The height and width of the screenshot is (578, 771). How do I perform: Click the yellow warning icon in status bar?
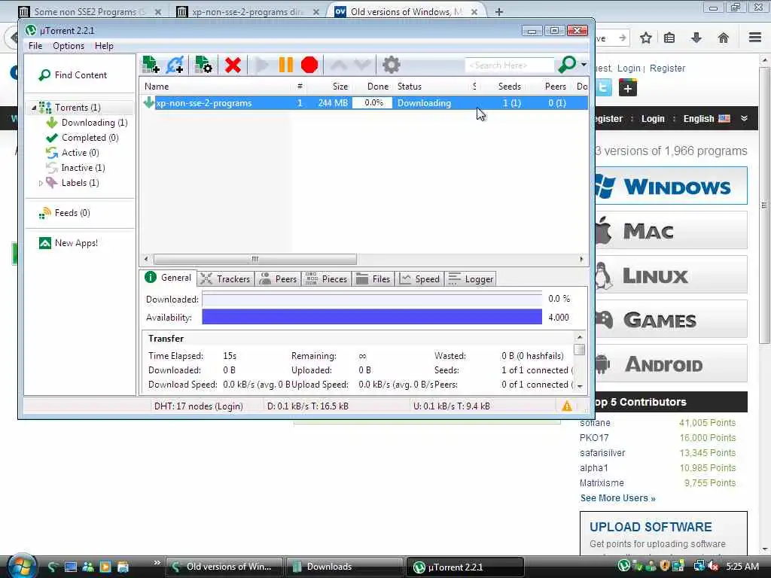[567, 406]
